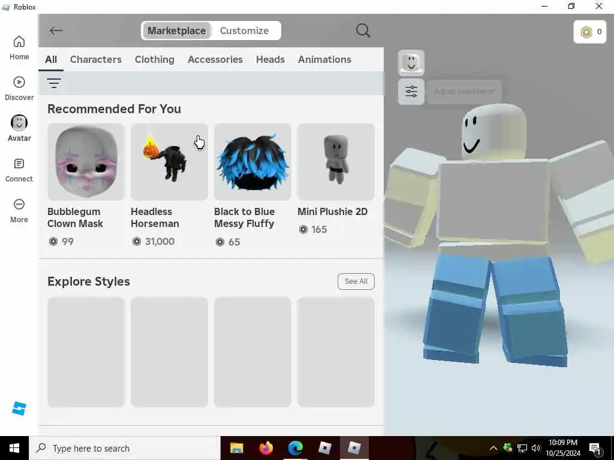Show hidden system tray icons
This screenshot has height=460, width=614.
click(x=493, y=448)
